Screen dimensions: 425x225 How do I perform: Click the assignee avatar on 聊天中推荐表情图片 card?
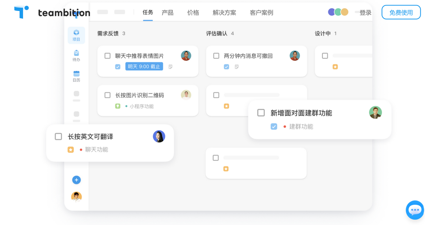tap(186, 55)
